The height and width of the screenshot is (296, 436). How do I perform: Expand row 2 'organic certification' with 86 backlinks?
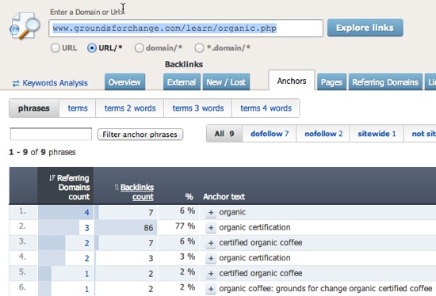pyautogui.click(x=211, y=228)
